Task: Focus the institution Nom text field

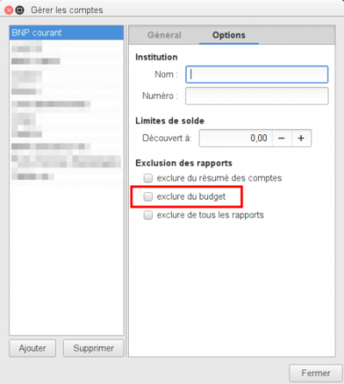Action: click(257, 75)
